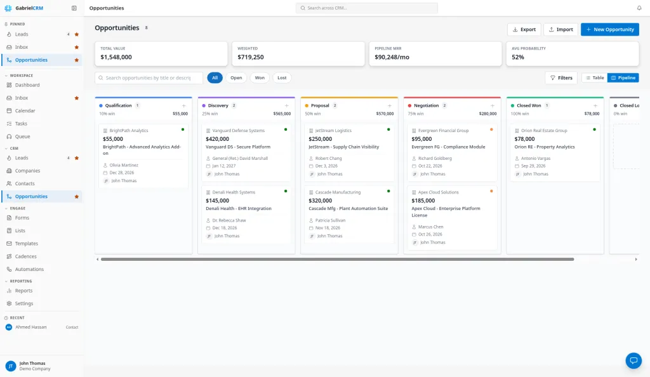This screenshot has height=377, width=650.
Task: Open the Ahmed Hassan recent contact
Action: [x=41, y=327]
